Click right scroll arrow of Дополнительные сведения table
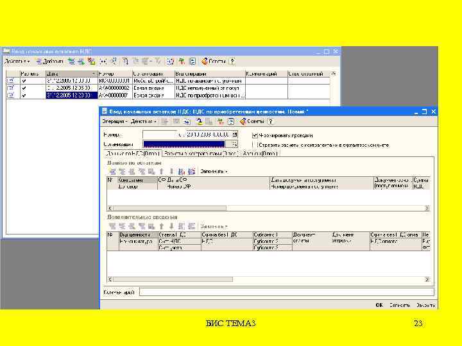The height and width of the screenshot is (346, 462). [427, 279]
